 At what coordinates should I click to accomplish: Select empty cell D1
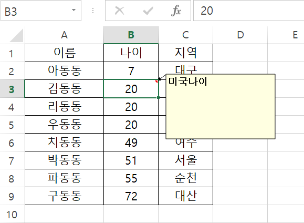point(240,53)
